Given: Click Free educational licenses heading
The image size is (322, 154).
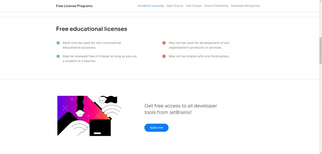Looking at the screenshot, I should point(92,29).
